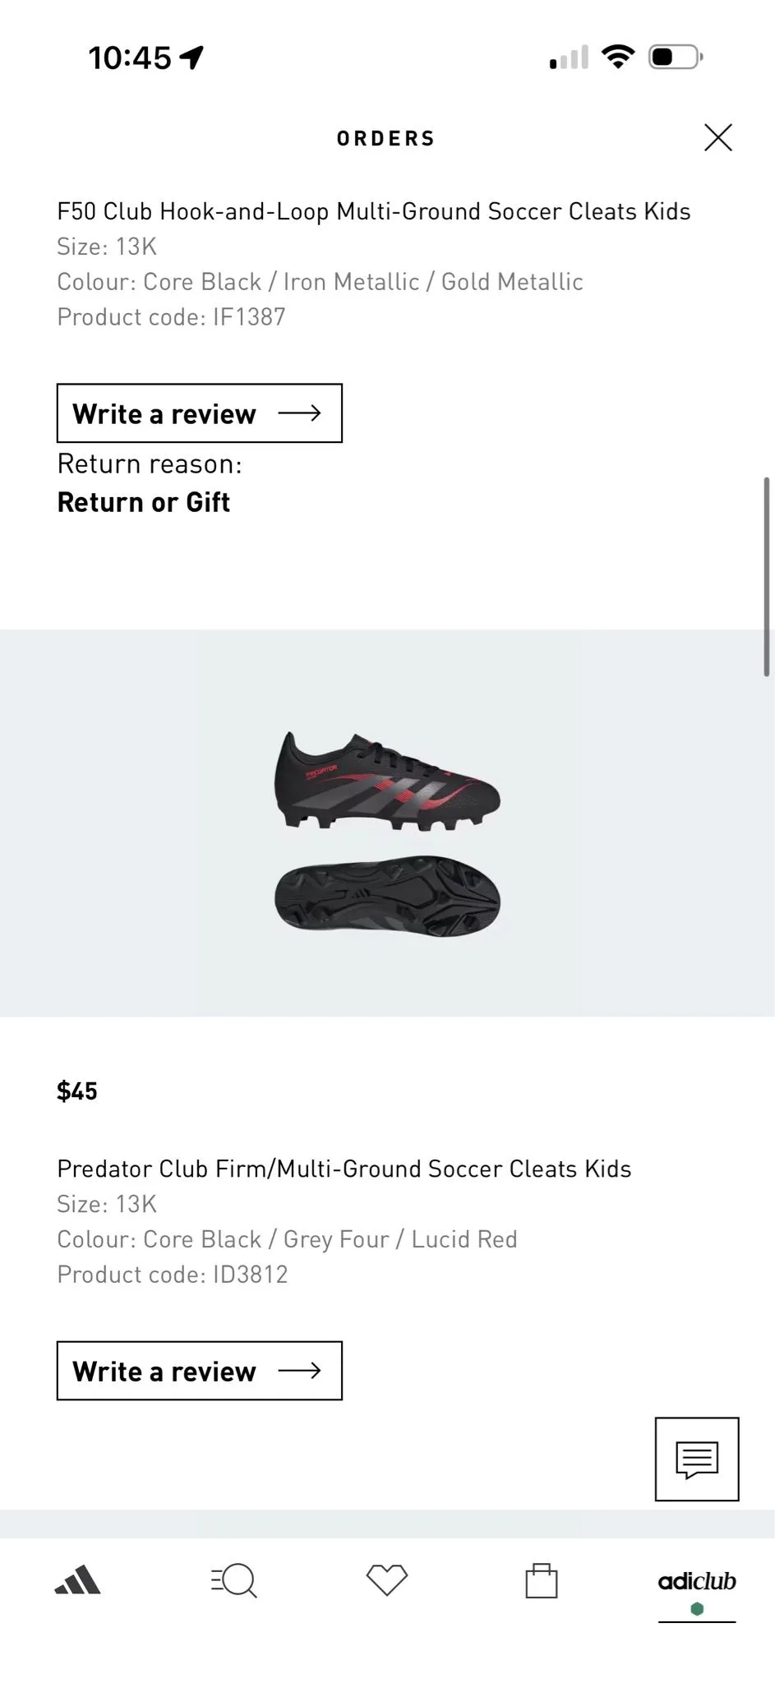The image size is (775, 1683).
Task: Tap the Wi-Fi status icon
Action: tap(618, 58)
